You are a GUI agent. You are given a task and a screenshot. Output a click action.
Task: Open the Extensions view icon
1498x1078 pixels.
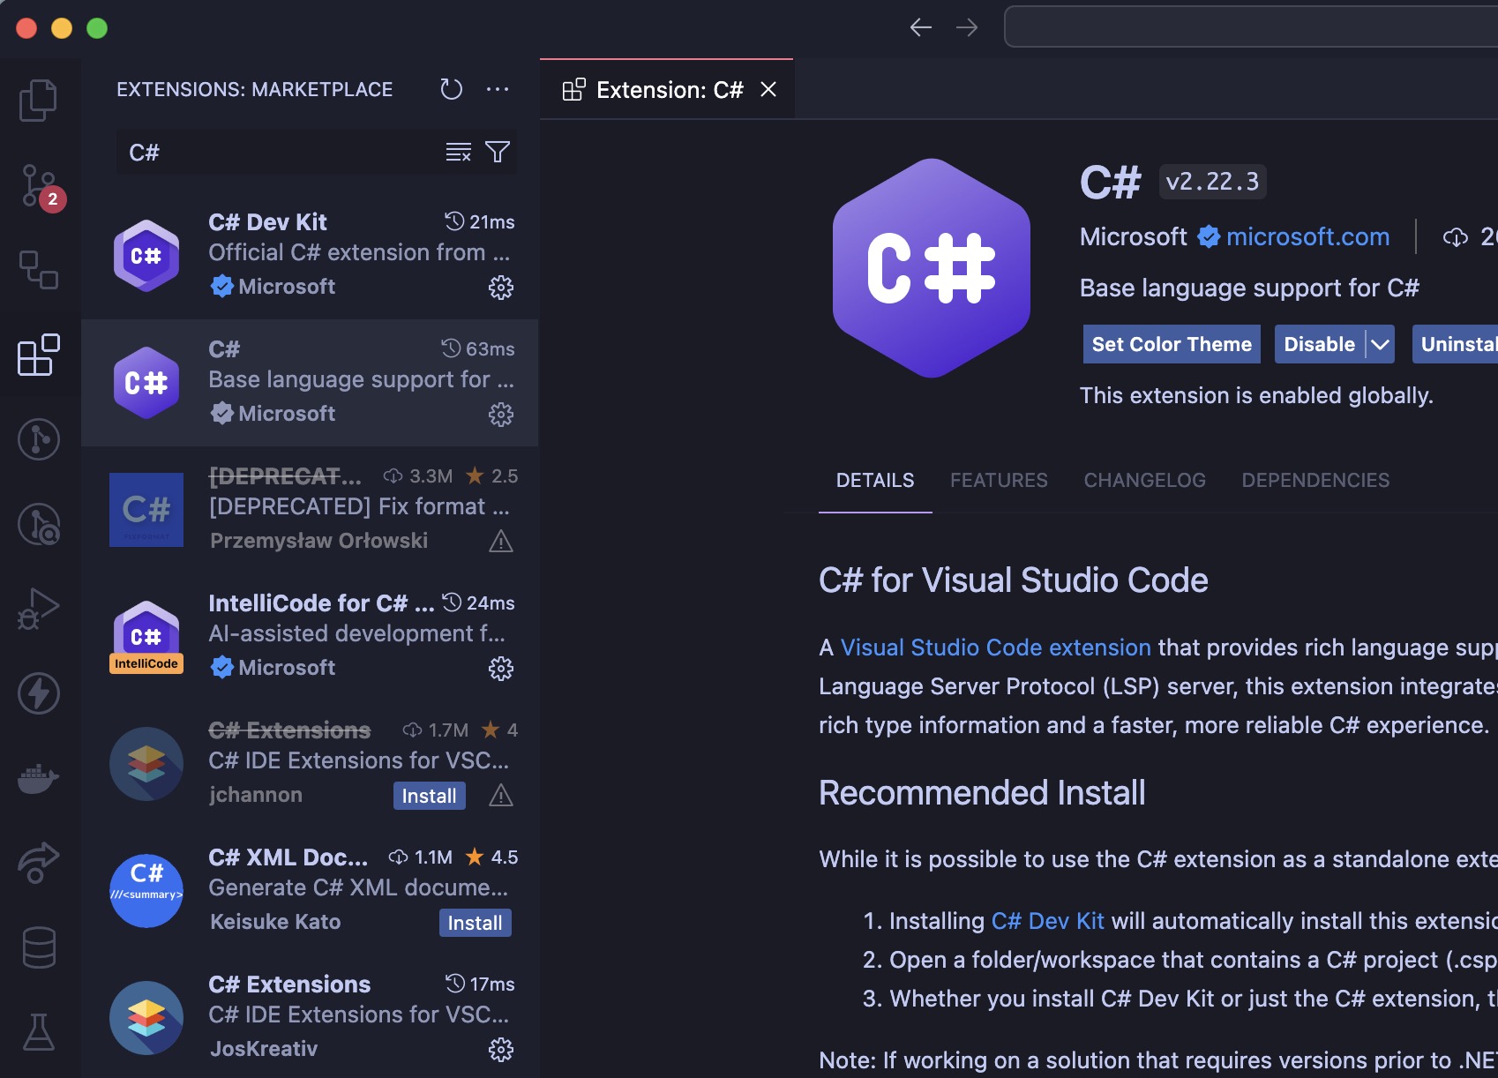39,355
